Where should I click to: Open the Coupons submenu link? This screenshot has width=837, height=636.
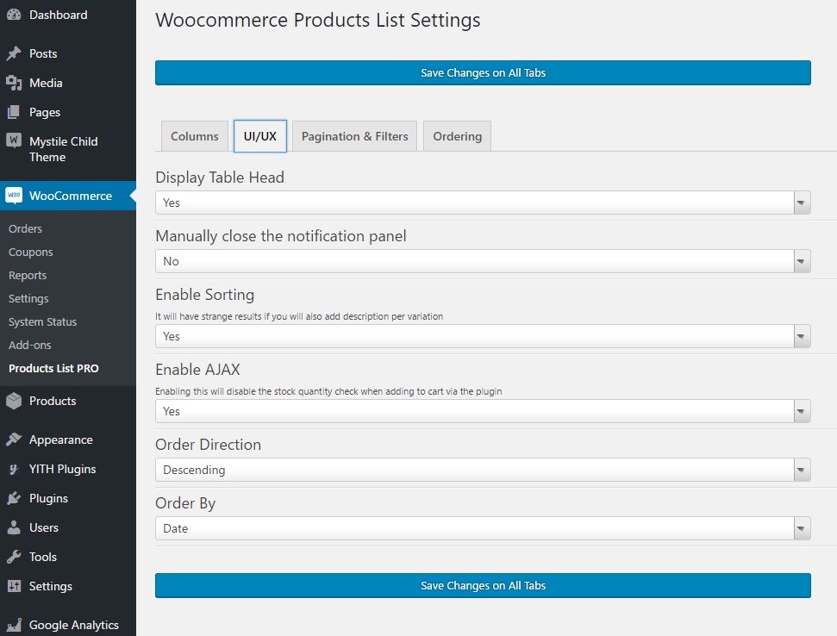[x=31, y=252]
